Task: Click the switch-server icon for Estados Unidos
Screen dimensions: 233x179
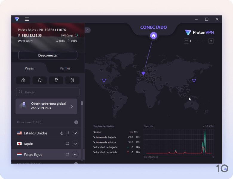Action: (67, 133)
